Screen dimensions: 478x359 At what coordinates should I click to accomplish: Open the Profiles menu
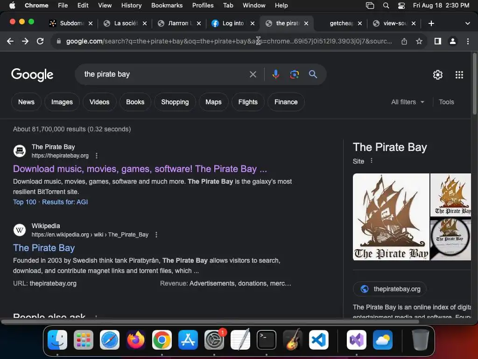[x=203, y=6]
